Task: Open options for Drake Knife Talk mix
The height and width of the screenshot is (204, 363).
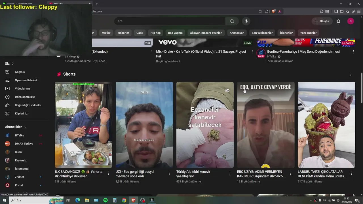Action: point(252,52)
